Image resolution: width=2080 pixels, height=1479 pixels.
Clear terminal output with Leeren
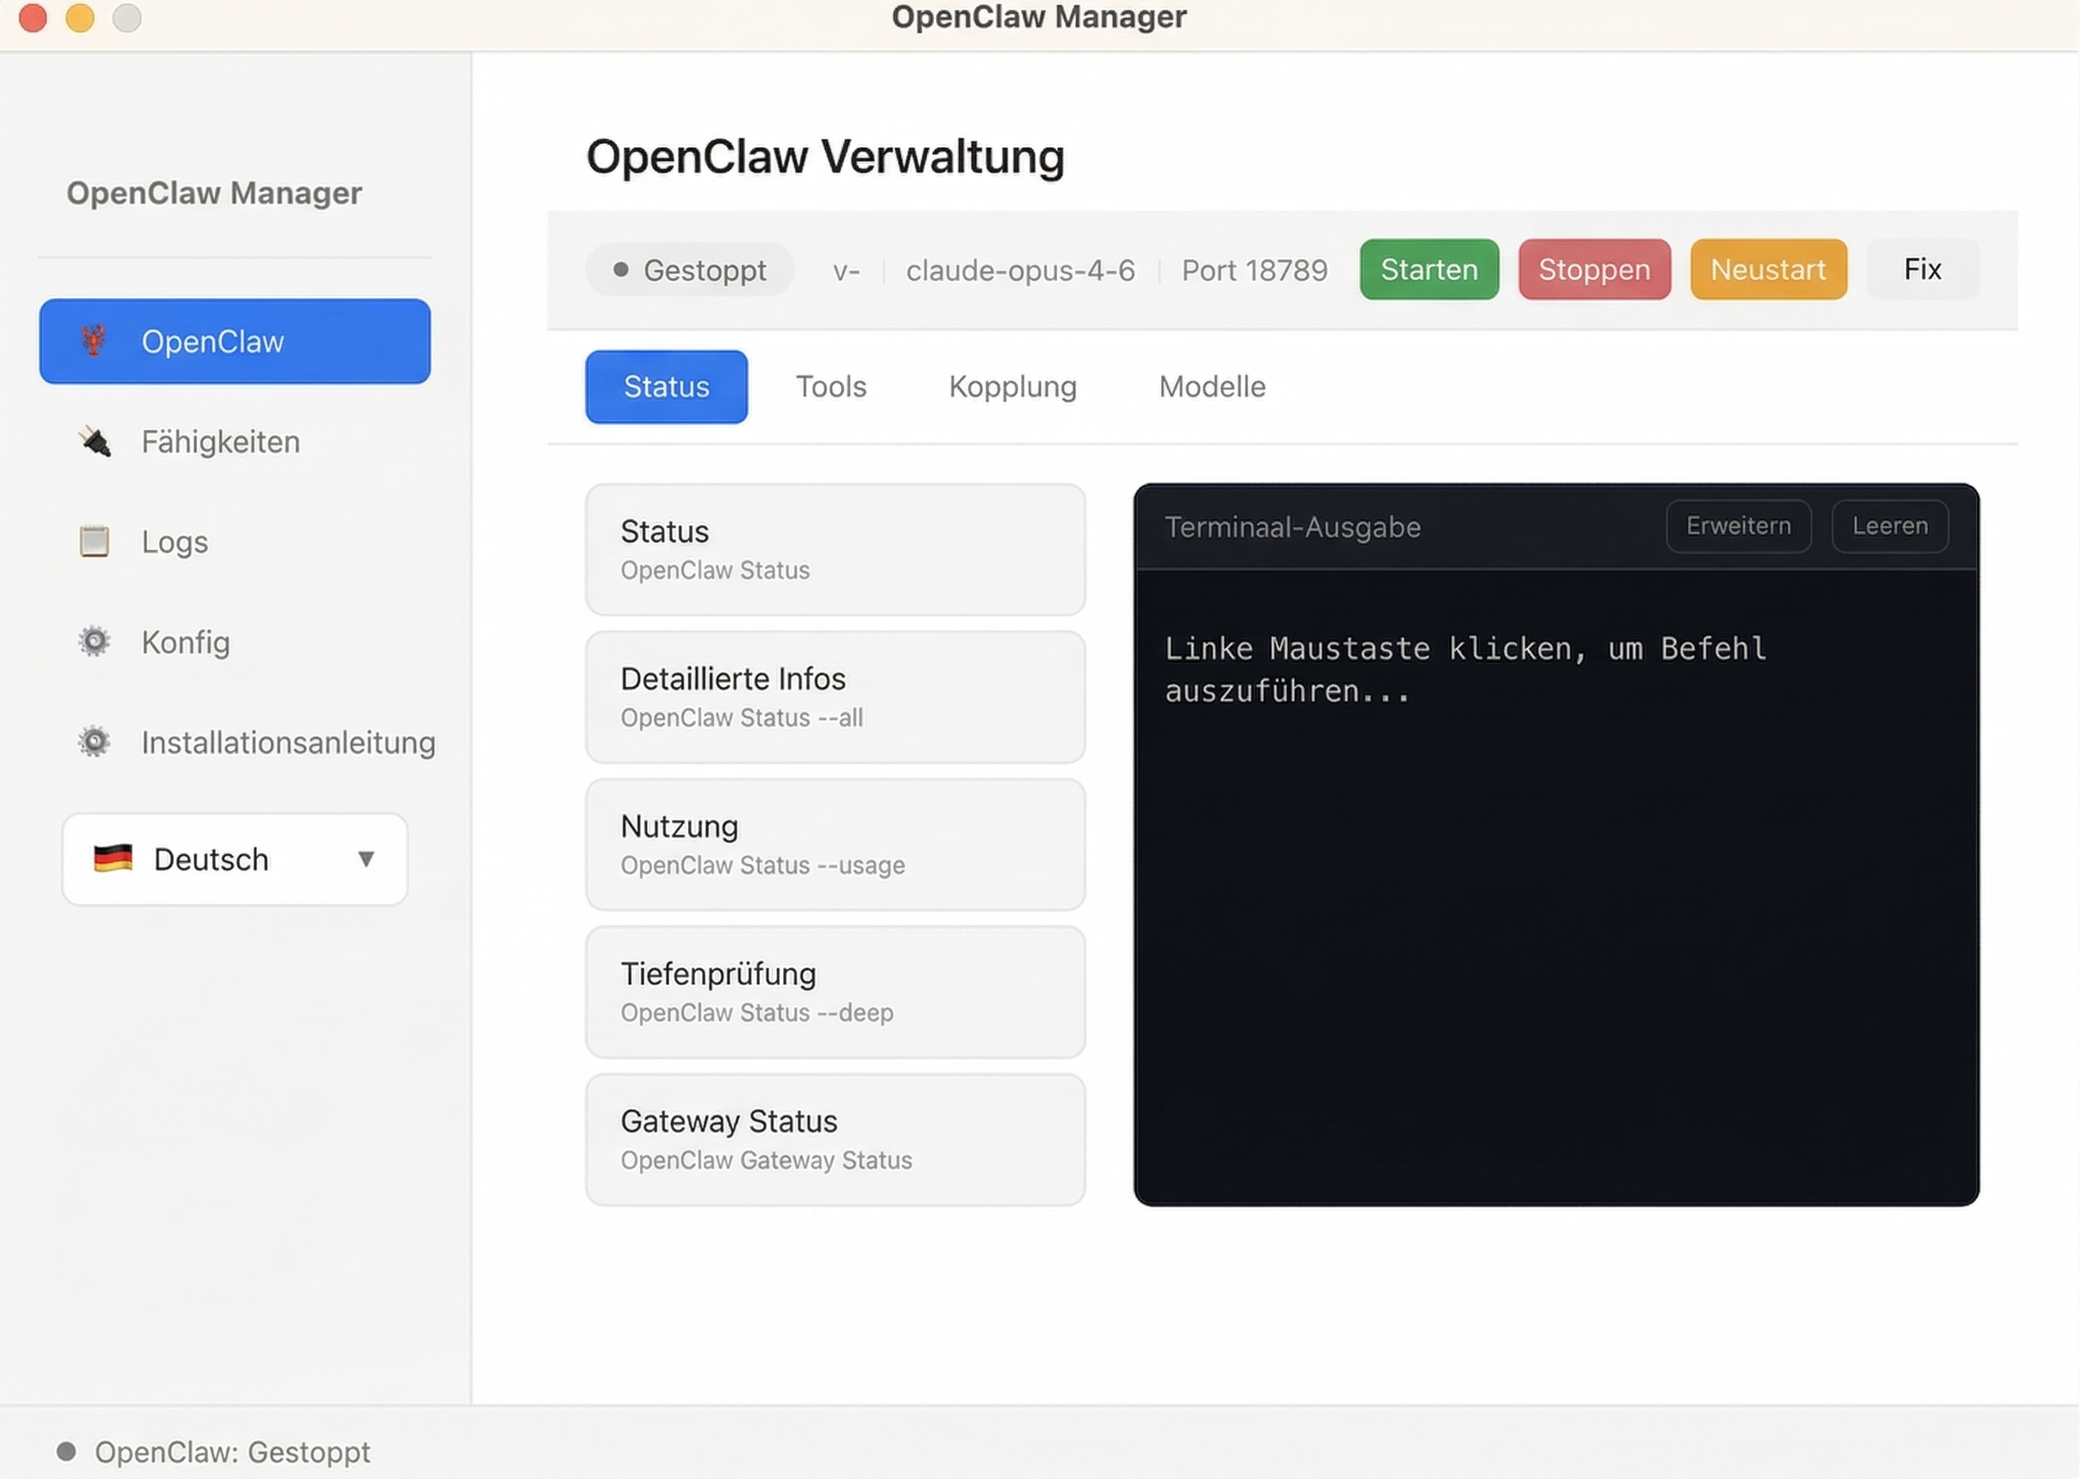tap(1889, 526)
